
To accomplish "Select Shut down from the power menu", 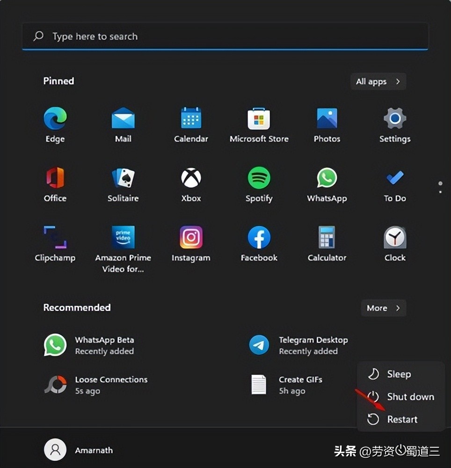I will click(410, 396).
